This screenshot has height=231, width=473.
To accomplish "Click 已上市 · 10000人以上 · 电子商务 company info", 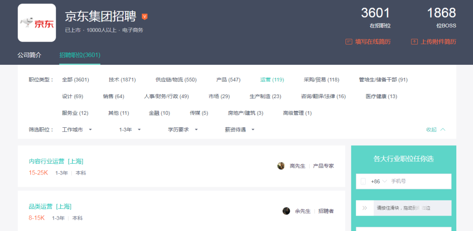I will (104, 30).
